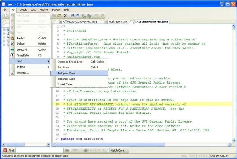Image resolution: width=237 pixels, height=159 pixels.
Task: Open the Macros menu
Action: (44, 10)
